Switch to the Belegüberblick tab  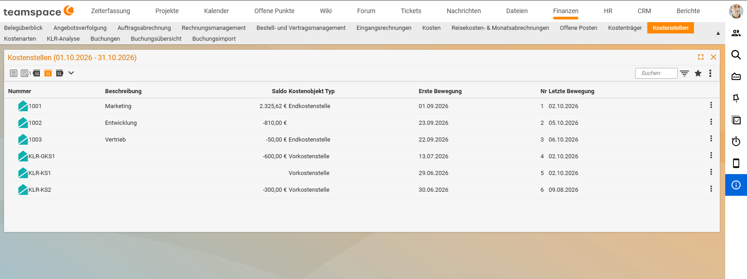[23, 28]
